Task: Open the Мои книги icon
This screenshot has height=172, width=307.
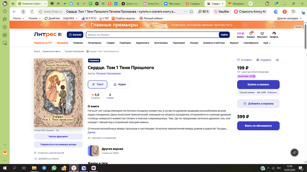Action: point(262,35)
